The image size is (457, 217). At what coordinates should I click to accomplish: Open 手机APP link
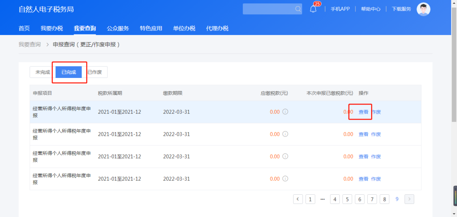click(x=340, y=9)
